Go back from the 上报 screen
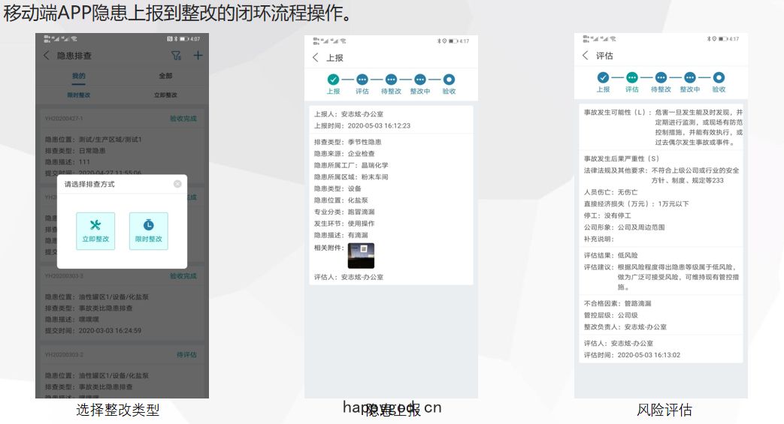The width and height of the screenshot is (784, 424). [x=316, y=58]
